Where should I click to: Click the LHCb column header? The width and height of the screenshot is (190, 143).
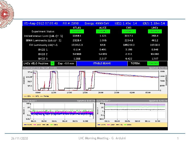pyautogui.click(x=155, y=28)
